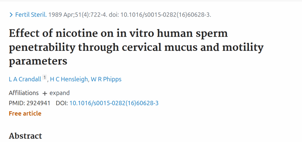The width and height of the screenshot is (302, 142).
Task: Click affiliation superscript 1 after Crandall
Action: click(x=45, y=78)
